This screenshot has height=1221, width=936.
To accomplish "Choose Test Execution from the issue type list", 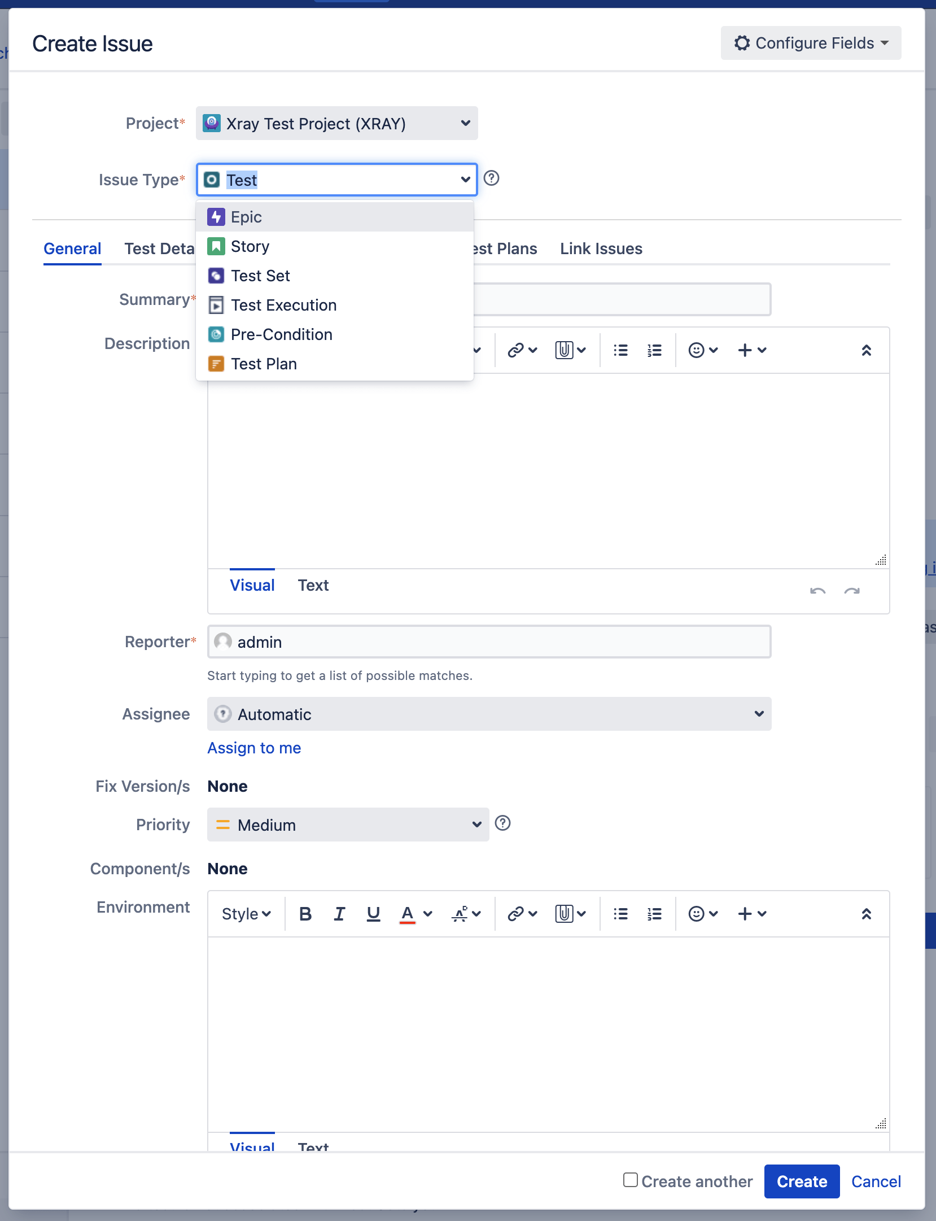I will point(283,305).
